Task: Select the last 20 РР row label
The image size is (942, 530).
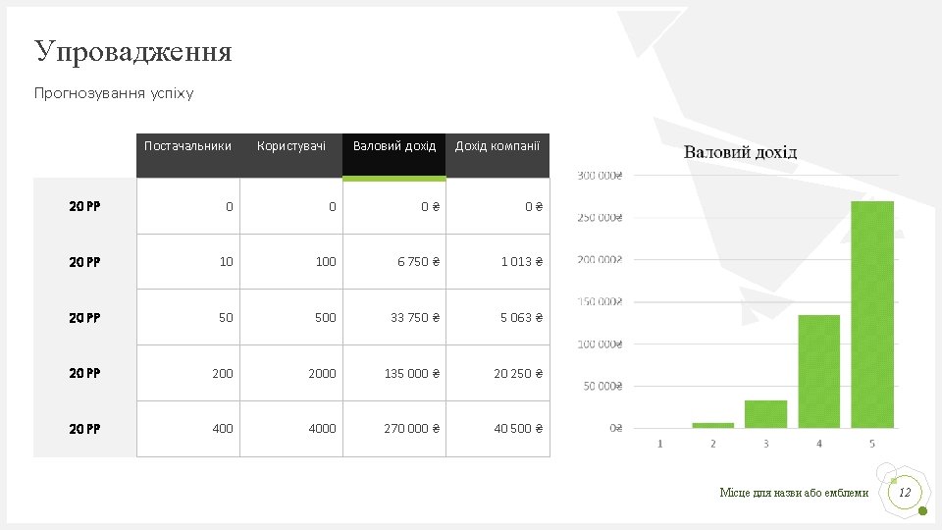Action: [x=84, y=429]
